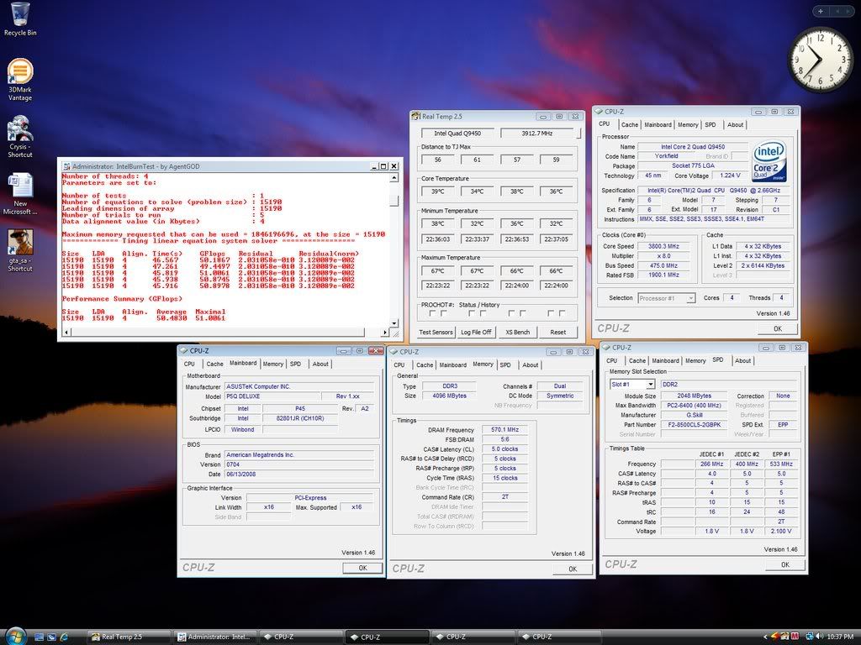The image size is (861, 645).
Task: Click the Windows Start orb
Action: [15, 637]
